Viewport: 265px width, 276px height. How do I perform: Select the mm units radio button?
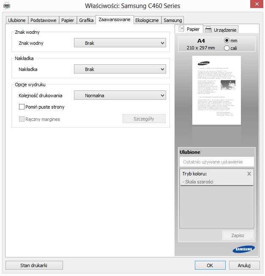(x=227, y=41)
